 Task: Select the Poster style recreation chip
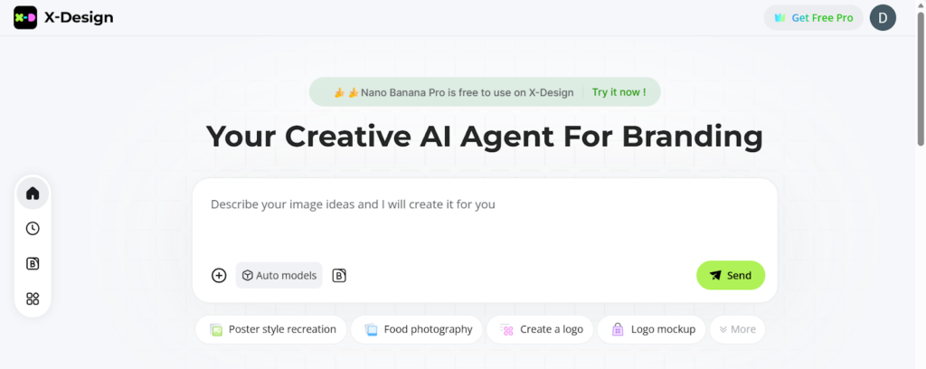click(273, 329)
